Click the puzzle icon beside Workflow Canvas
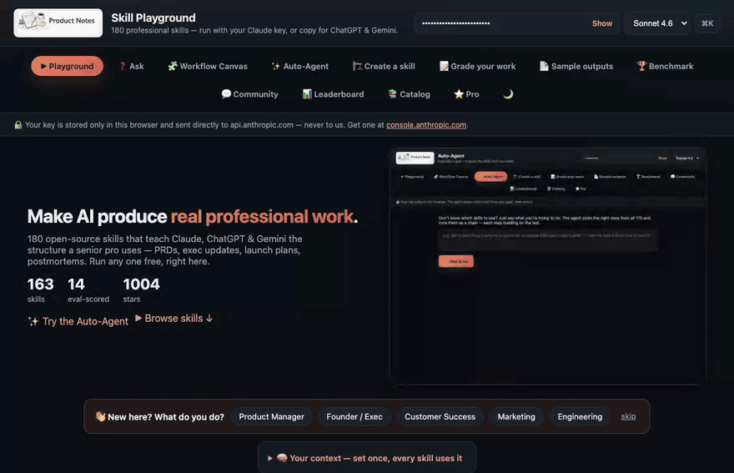 click(x=173, y=66)
